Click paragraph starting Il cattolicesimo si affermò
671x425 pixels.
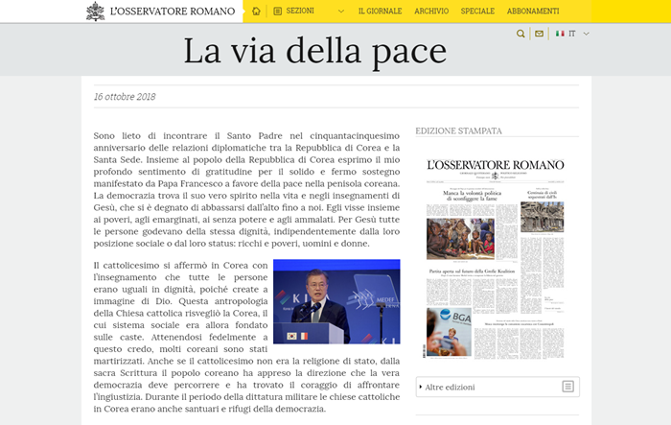246,337
